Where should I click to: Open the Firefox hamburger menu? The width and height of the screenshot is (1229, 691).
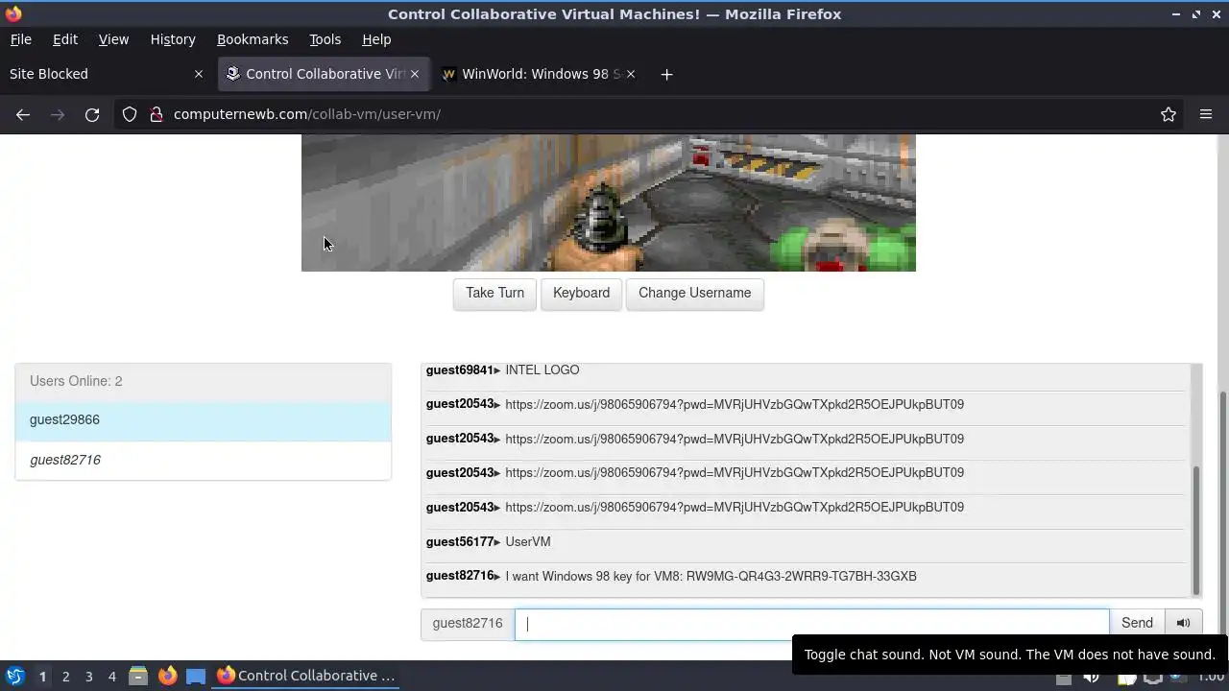(x=1206, y=114)
